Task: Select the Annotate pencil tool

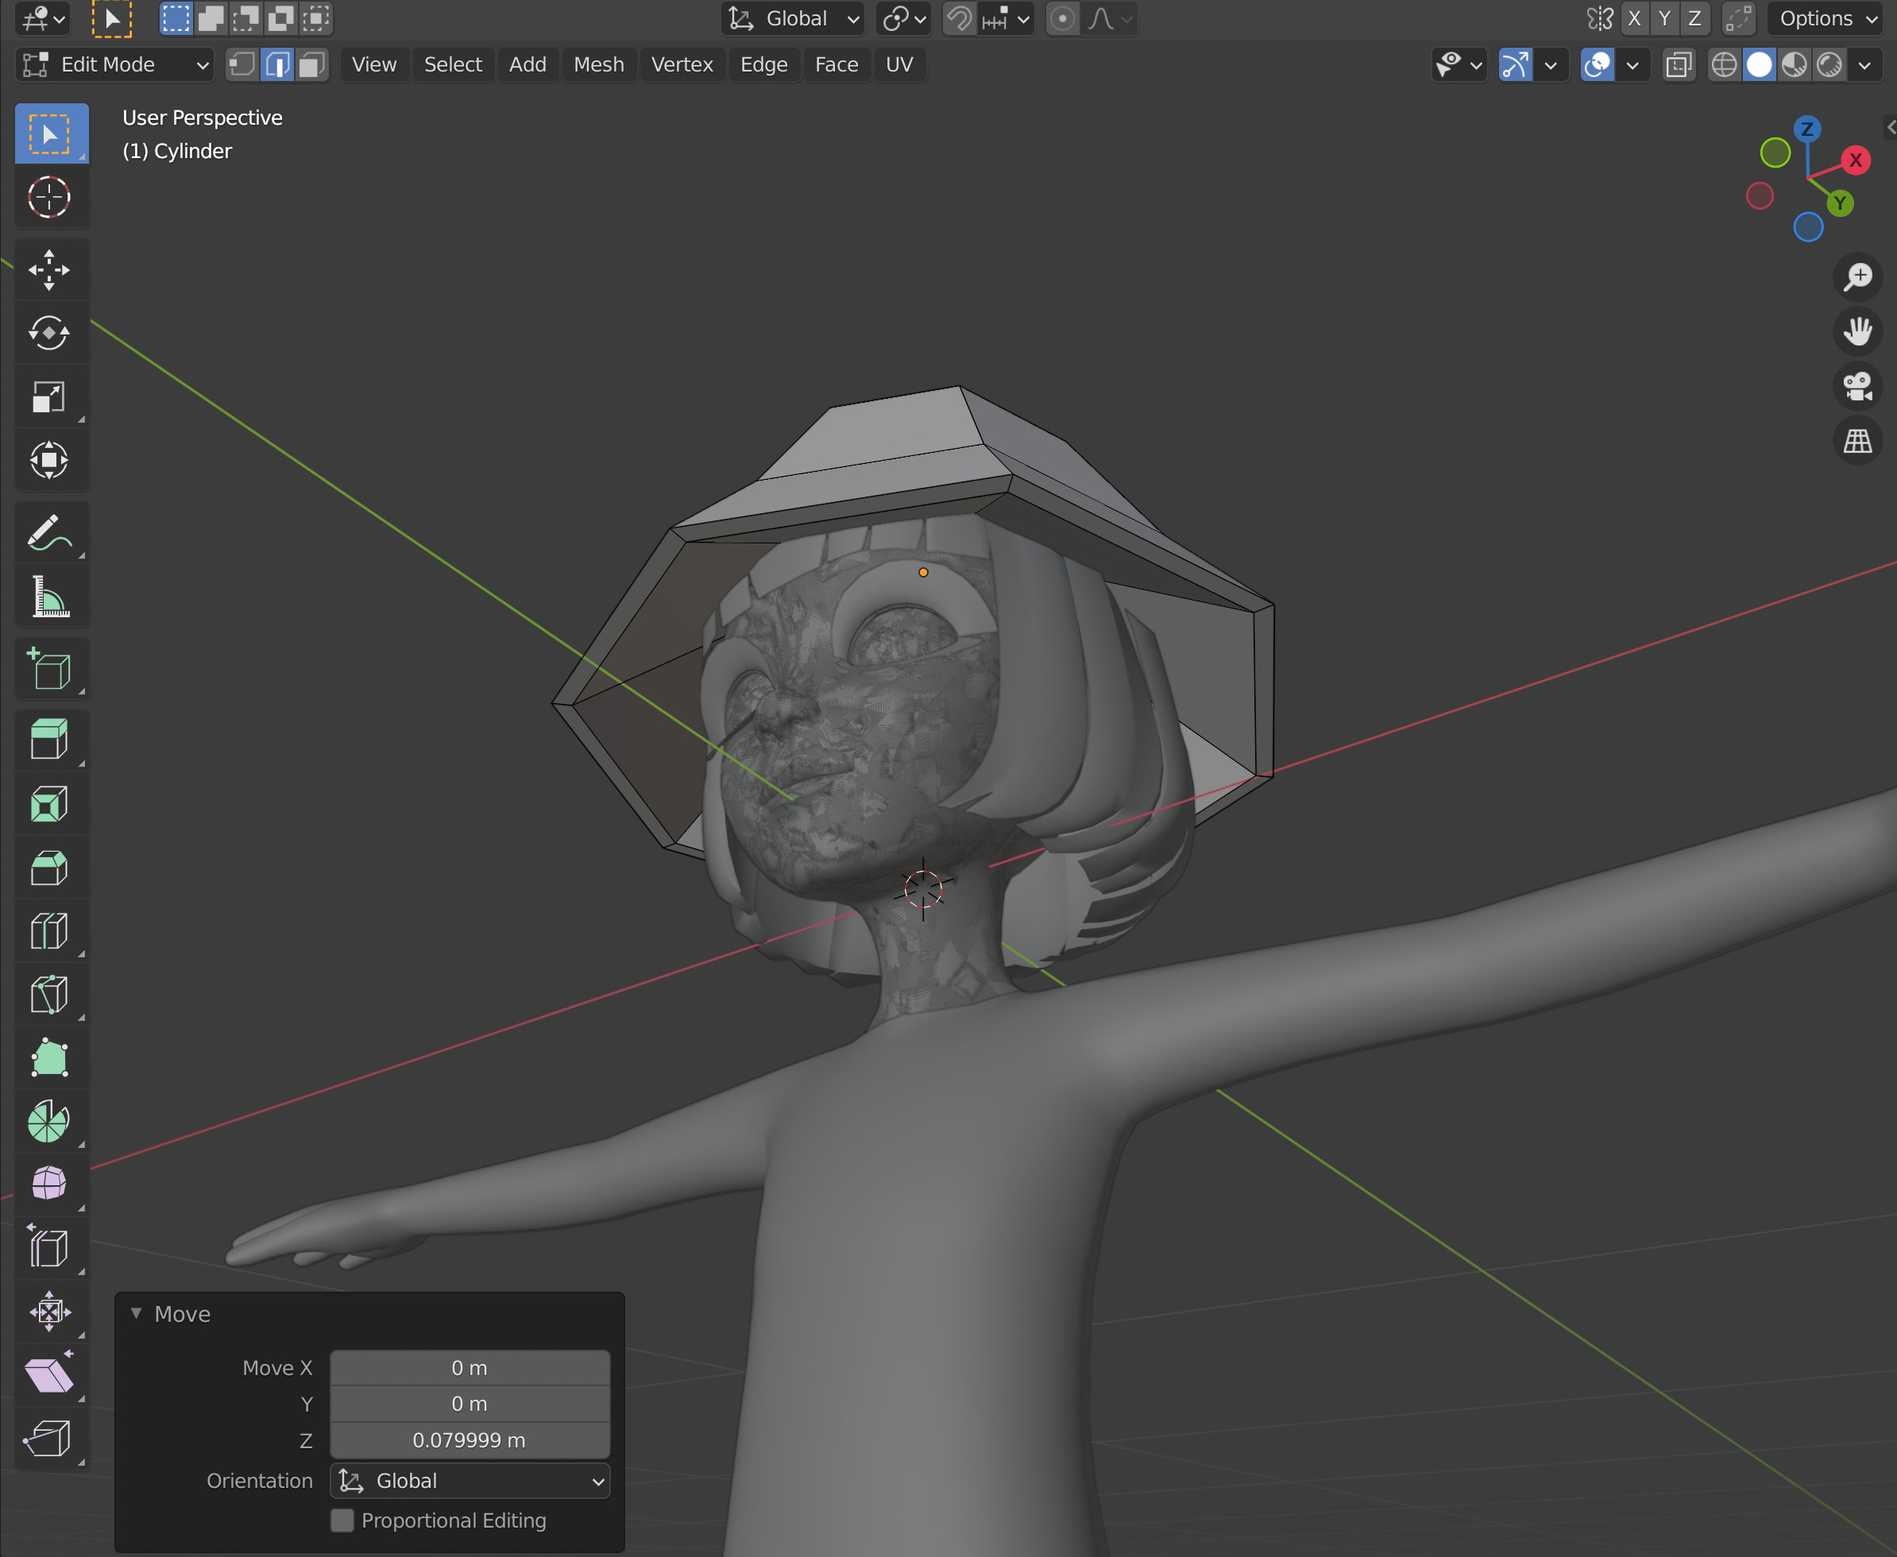Action: point(51,533)
